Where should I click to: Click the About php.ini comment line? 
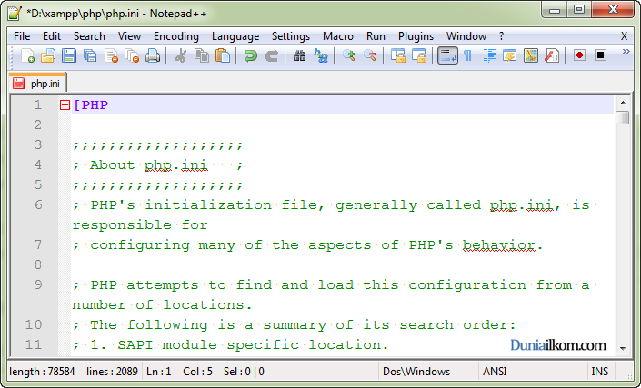(158, 165)
